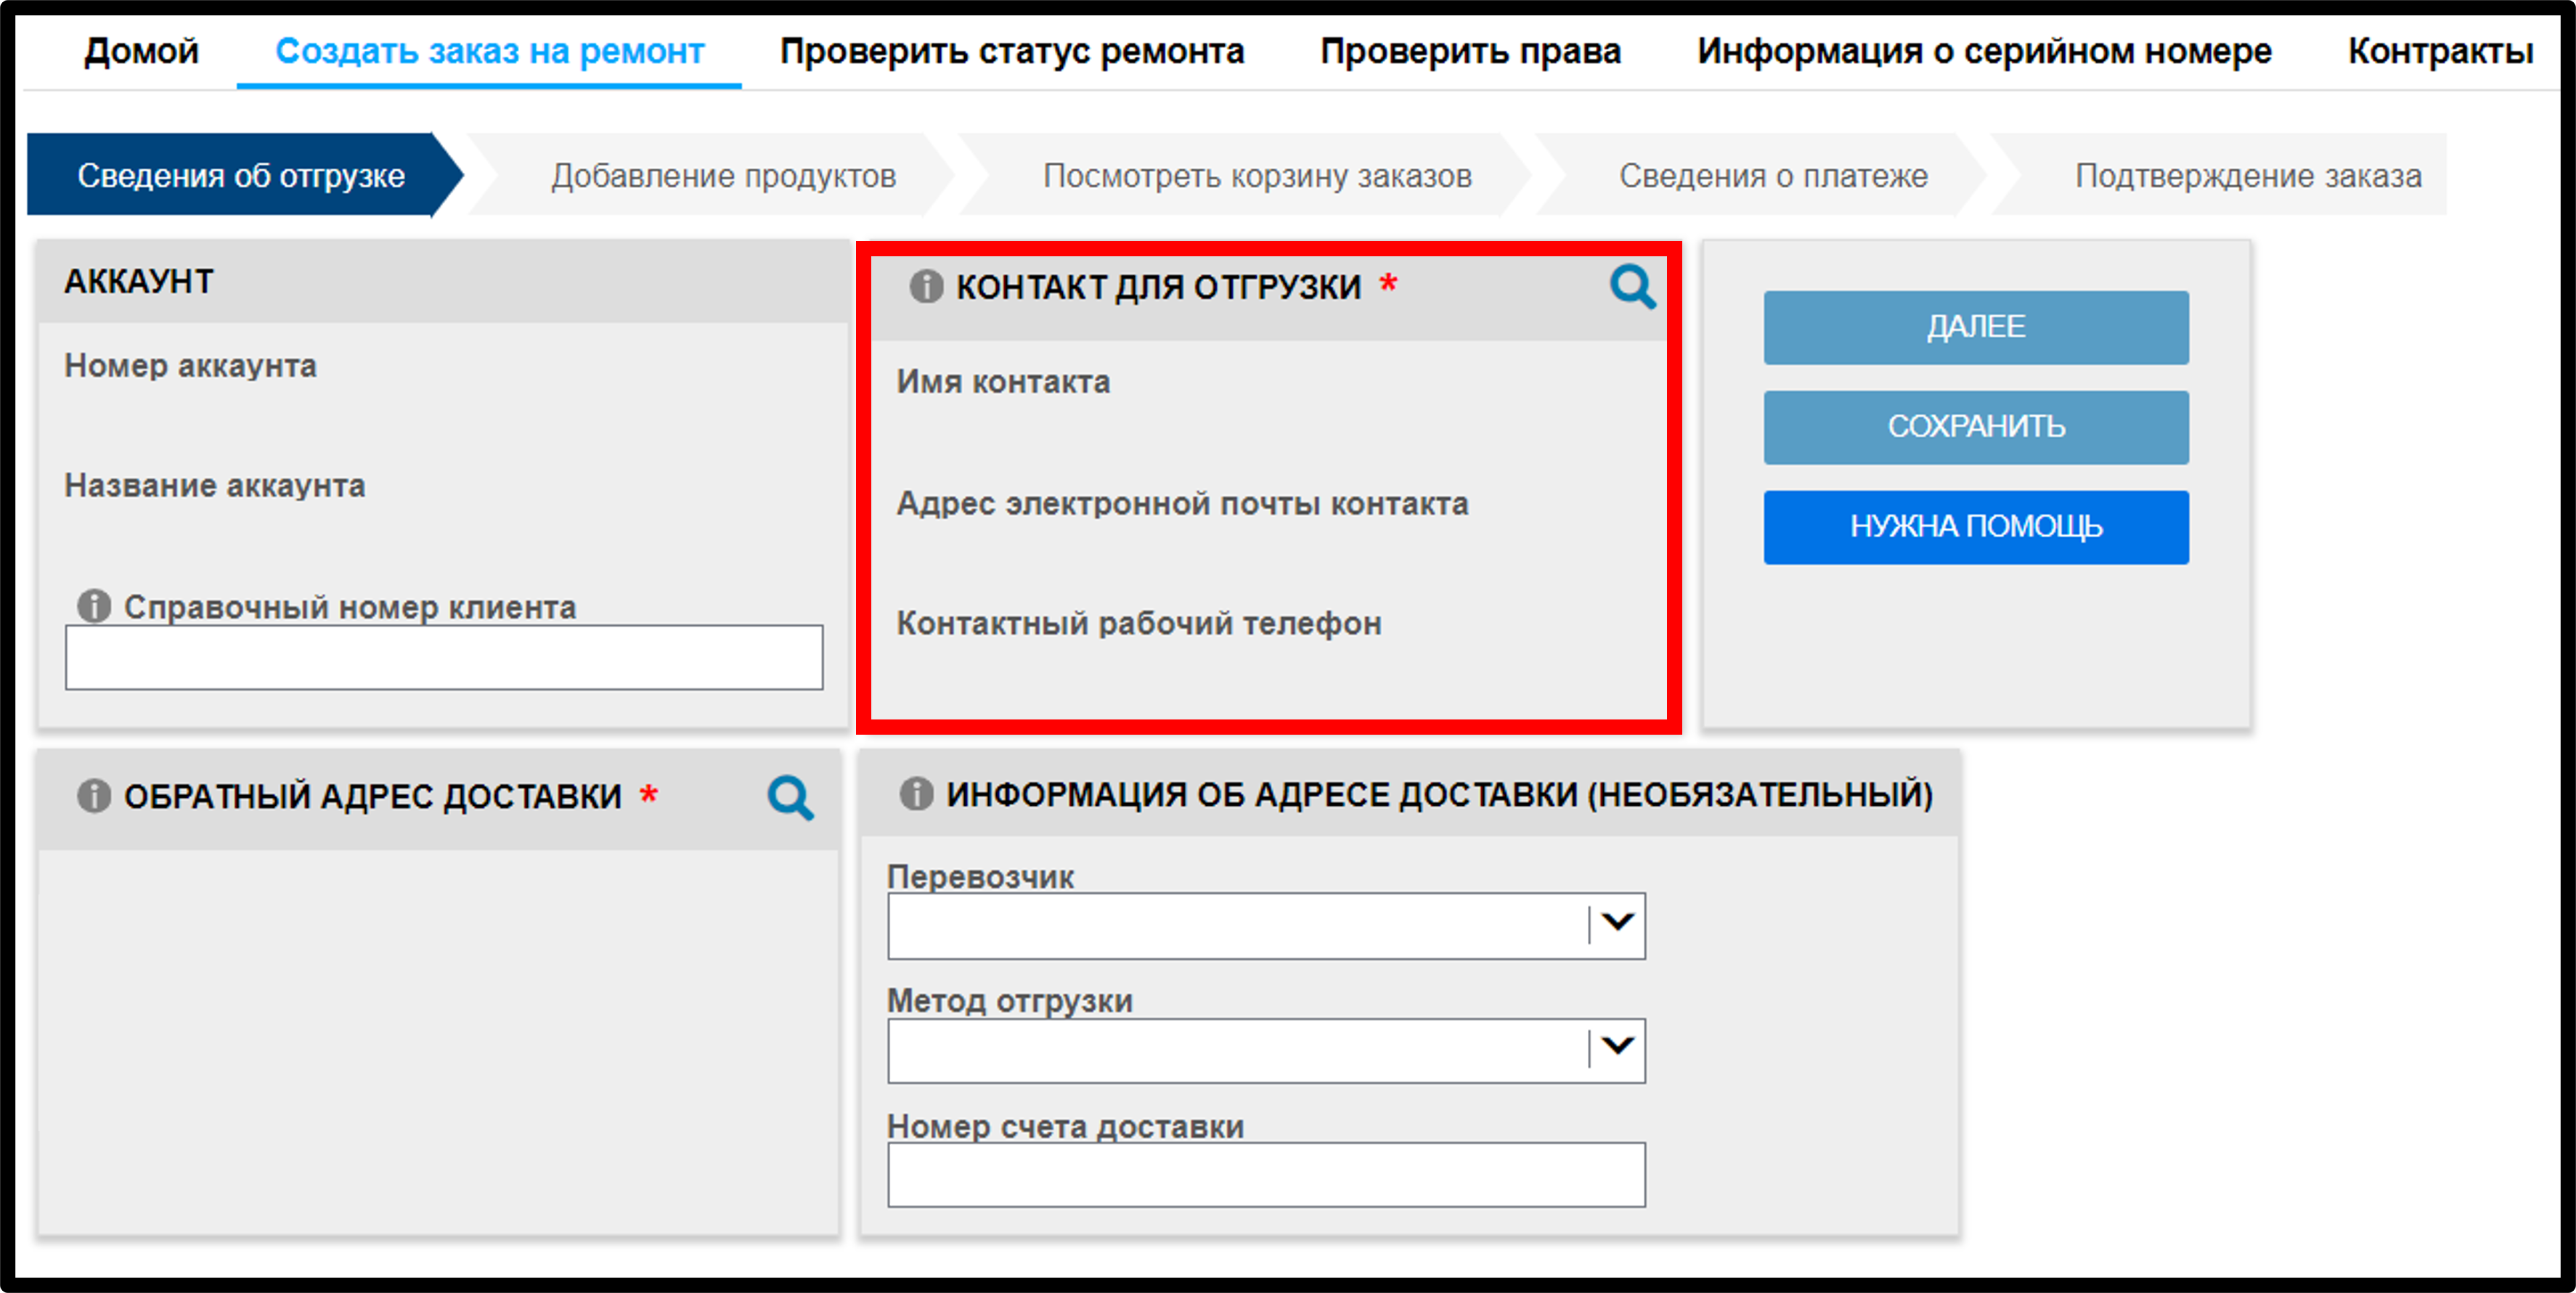The image size is (2576, 1293).
Task: Click the Номер аккаунта label
Action: coord(190,366)
